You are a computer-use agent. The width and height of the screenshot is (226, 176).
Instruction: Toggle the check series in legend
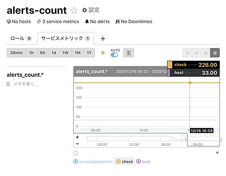tap(125, 161)
